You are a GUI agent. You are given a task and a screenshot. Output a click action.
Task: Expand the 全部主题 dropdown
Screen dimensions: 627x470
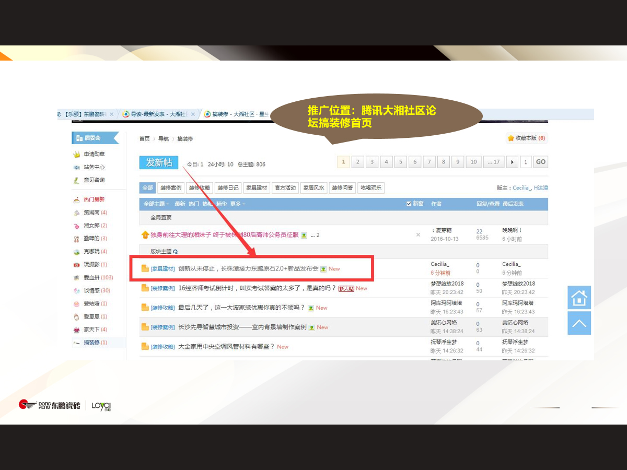click(x=156, y=204)
